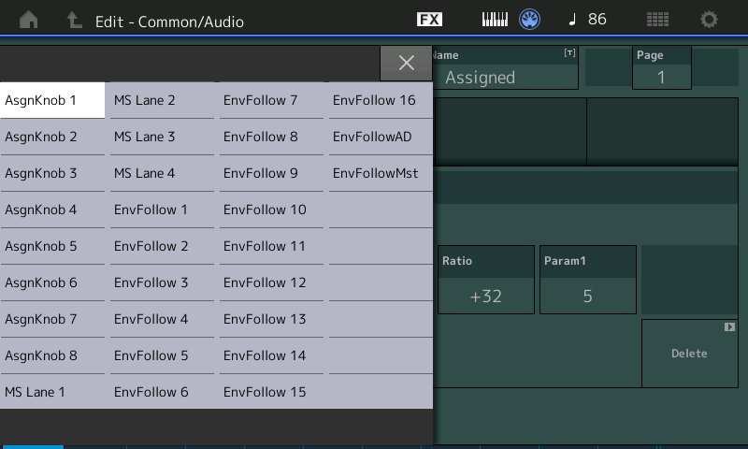Select AsgnKnob 1 from the list

(52, 100)
